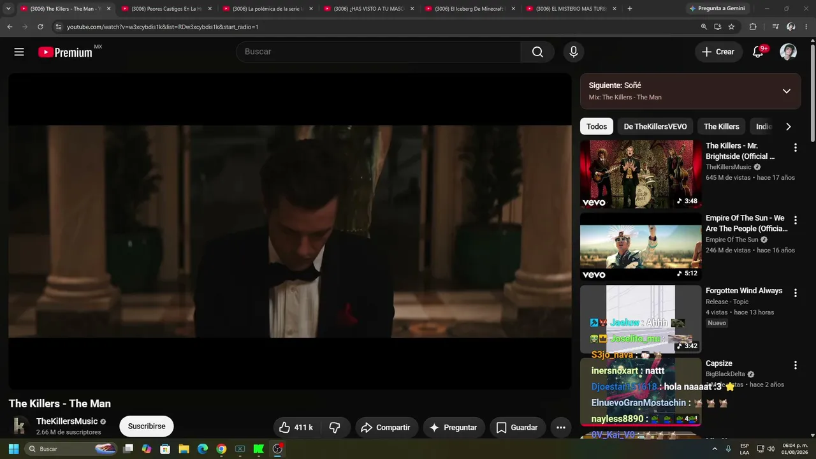The width and height of the screenshot is (816, 459).
Task: Click the Crear create button
Action: (718, 52)
